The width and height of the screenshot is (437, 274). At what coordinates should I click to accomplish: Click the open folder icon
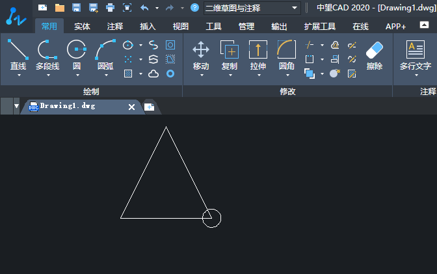tap(60, 8)
